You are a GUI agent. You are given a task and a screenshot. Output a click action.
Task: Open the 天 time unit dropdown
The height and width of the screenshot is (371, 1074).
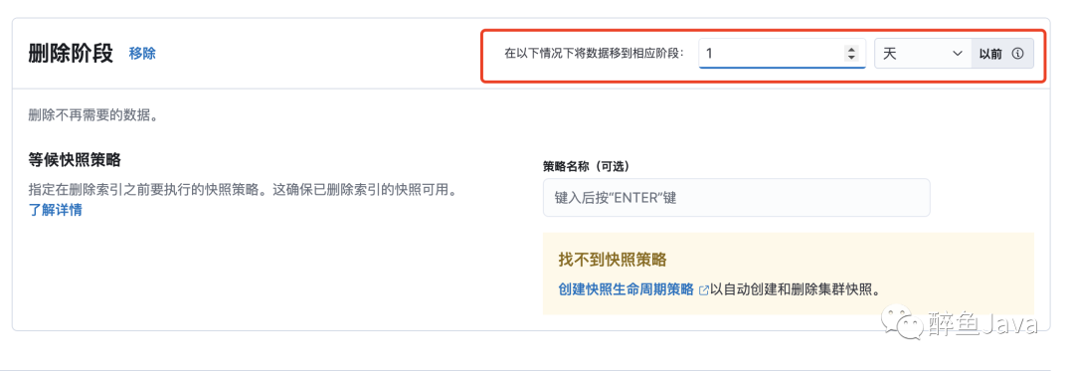tap(923, 54)
